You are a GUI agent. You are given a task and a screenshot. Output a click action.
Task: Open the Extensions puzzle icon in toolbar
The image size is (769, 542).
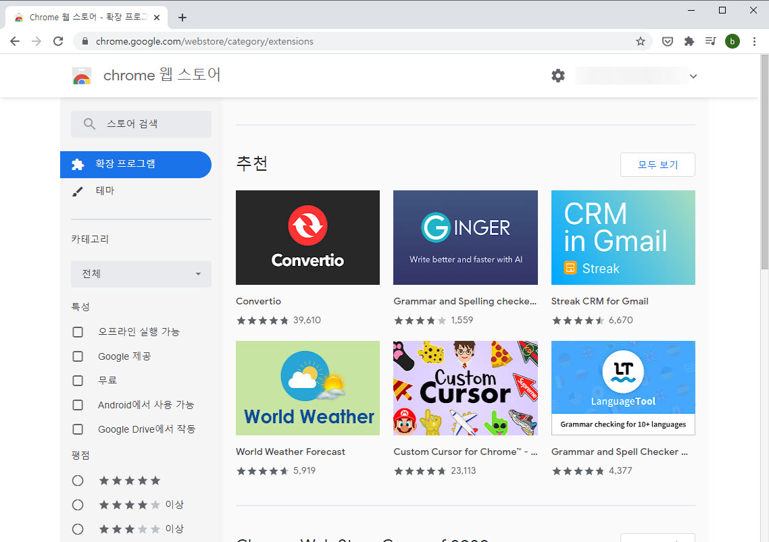tap(689, 41)
